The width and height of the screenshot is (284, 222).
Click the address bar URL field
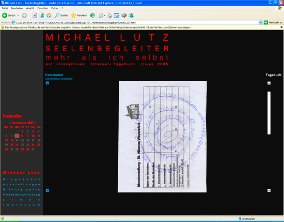point(137,22)
